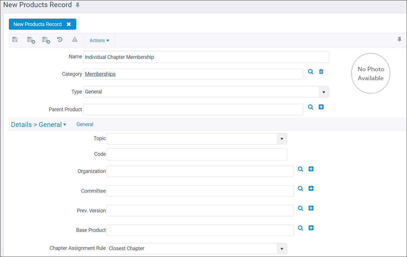
Task: Click the Save record toolbar icon
Action: [x=15, y=39]
